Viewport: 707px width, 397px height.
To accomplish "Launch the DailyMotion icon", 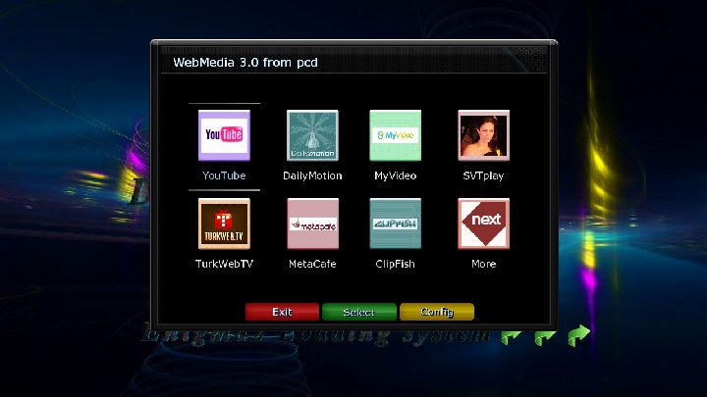I will [x=312, y=135].
